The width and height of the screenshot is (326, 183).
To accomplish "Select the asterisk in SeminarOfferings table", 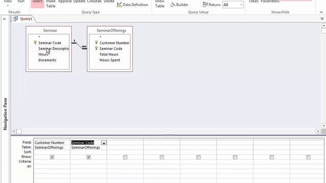I will [100, 37].
